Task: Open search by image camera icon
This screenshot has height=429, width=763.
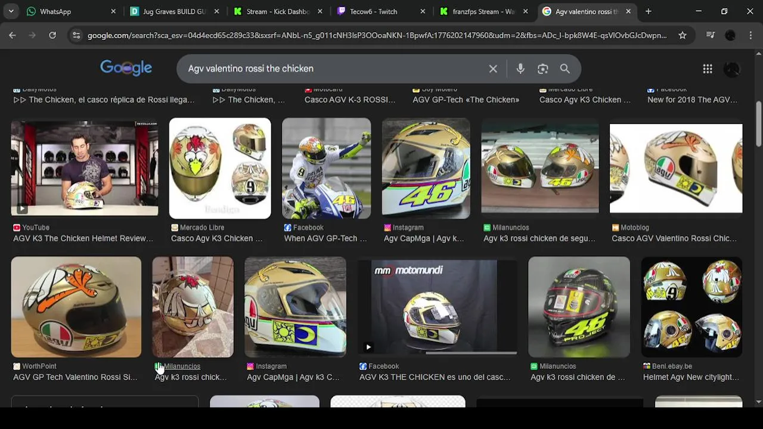Action: click(542, 69)
